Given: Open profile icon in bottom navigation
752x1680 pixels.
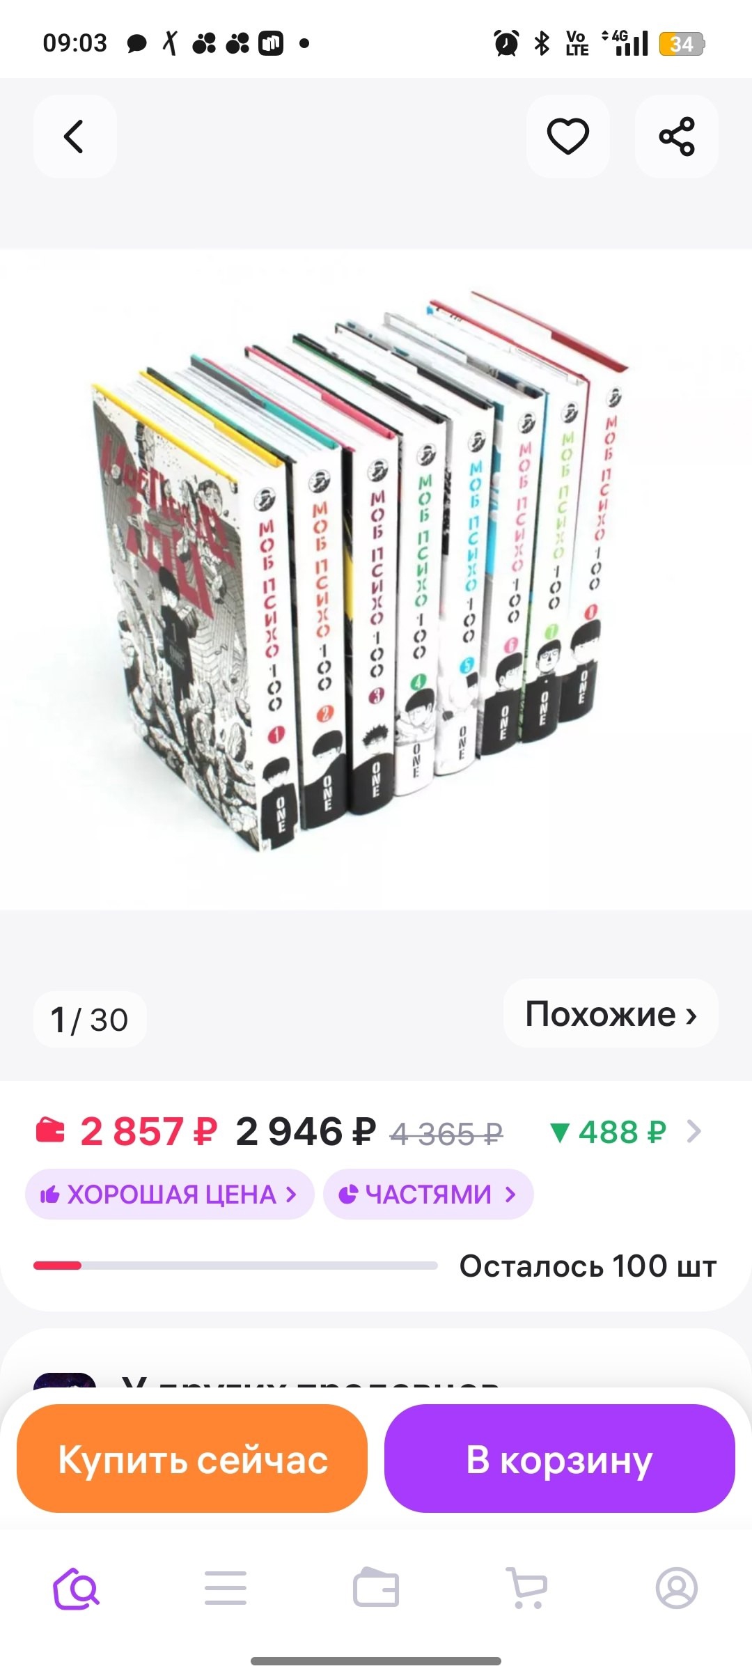Looking at the screenshot, I should (676, 1588).
